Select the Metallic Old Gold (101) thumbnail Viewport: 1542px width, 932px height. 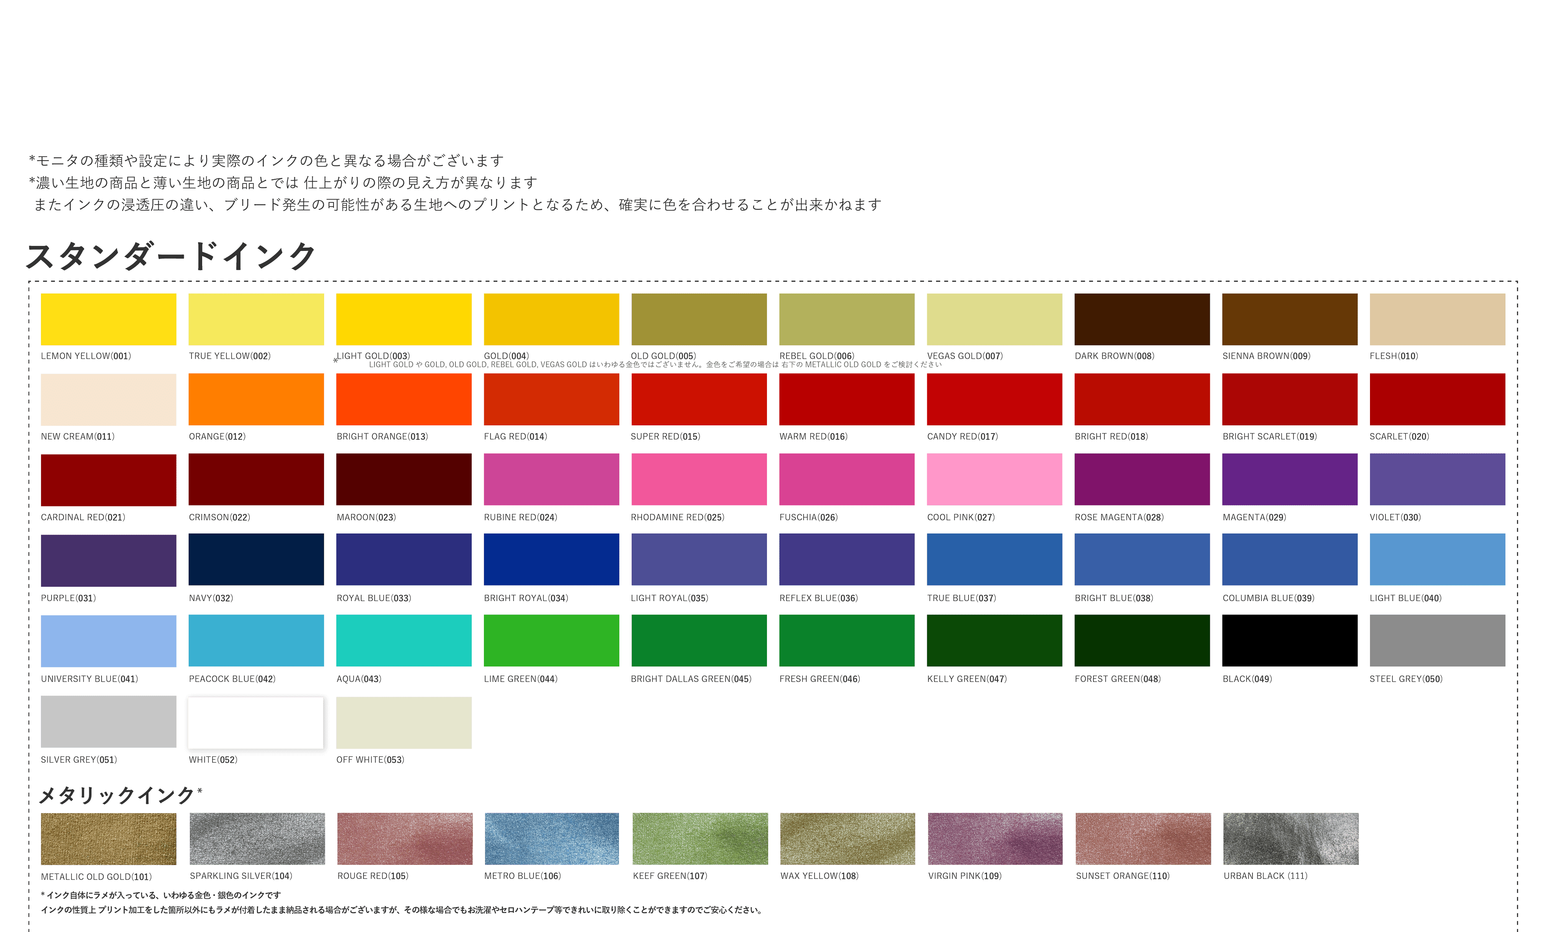tap(108, 839)
